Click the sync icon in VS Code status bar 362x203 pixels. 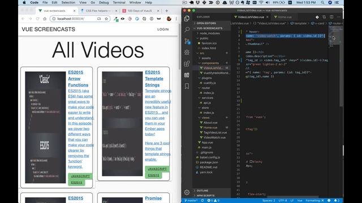[202, 201]
